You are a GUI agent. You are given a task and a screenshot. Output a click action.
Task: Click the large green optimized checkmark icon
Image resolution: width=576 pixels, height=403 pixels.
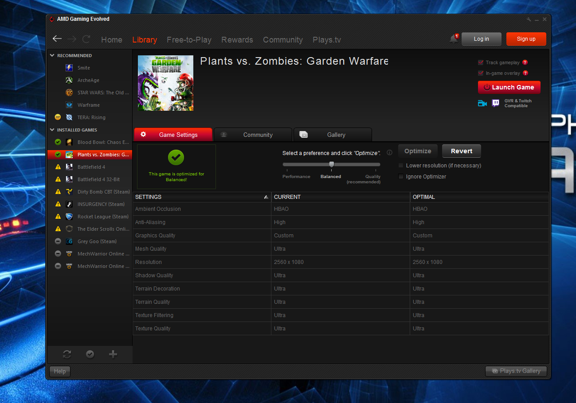point(176,158)
